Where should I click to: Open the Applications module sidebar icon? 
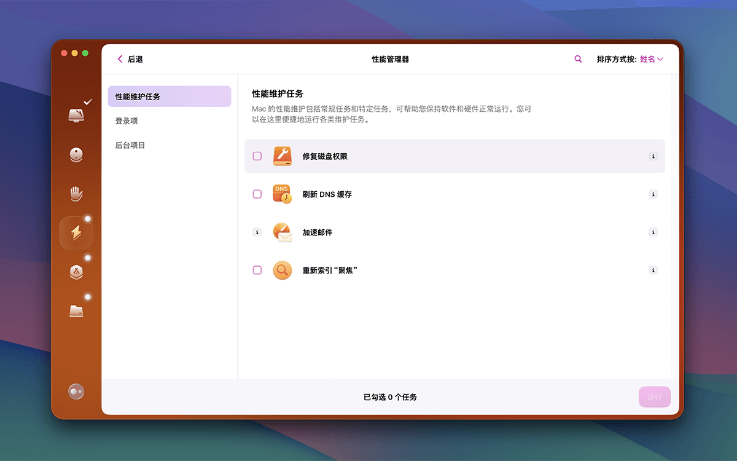(x=76, y=272)
